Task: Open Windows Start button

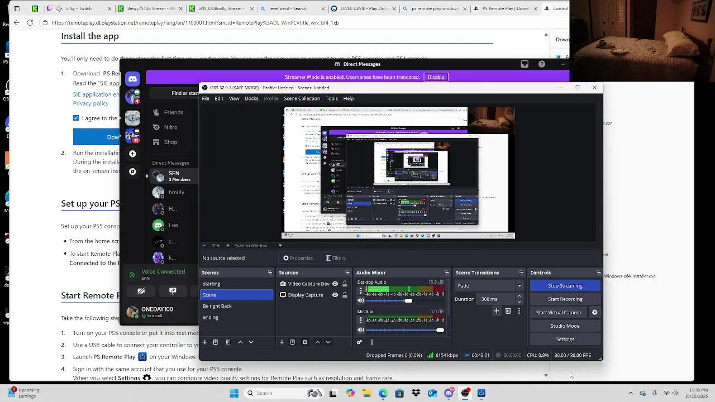Action: tap(234, 393)
